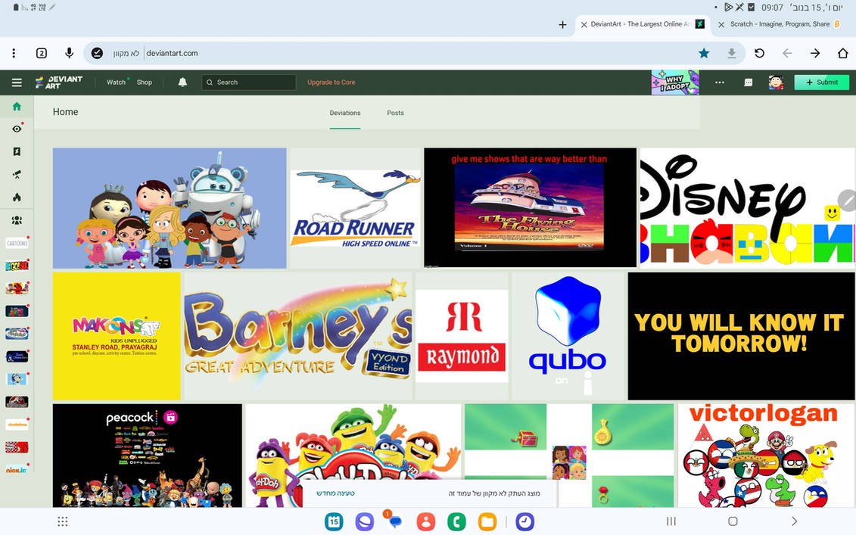Tap the voice search microphone icon
The height and width of the screenshot is (535, 856).
70,53
